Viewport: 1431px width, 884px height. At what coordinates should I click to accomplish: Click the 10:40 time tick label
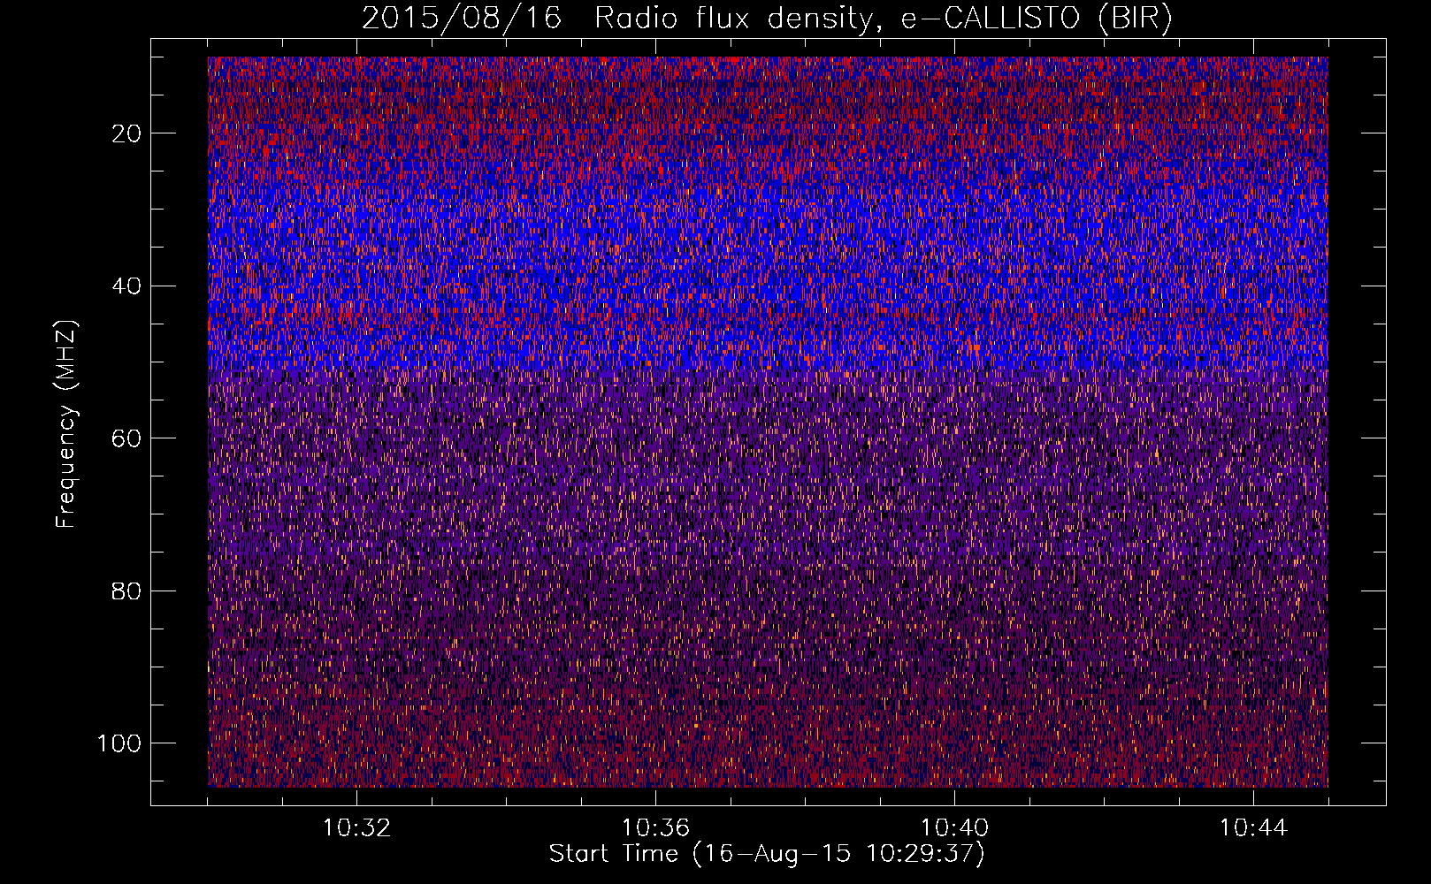[x=954, y=828]
